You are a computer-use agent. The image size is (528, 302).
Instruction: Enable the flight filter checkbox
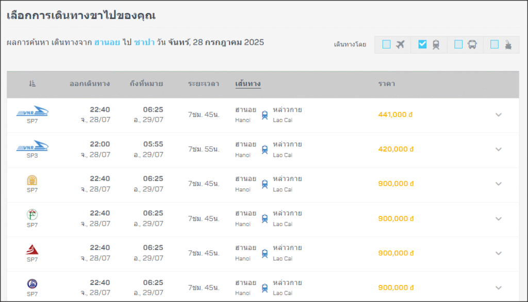click(x=386, y=45)
